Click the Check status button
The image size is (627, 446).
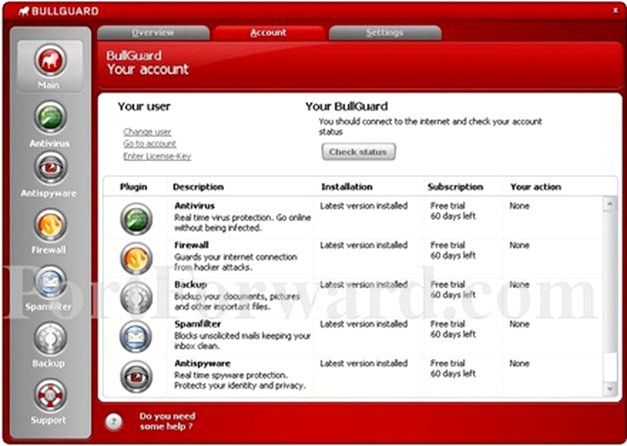click(x=359, y=152)
